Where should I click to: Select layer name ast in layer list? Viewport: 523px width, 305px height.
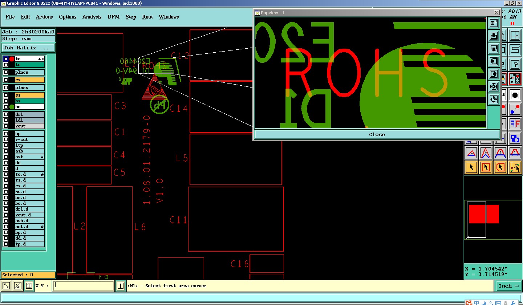(x=29, y=157)
